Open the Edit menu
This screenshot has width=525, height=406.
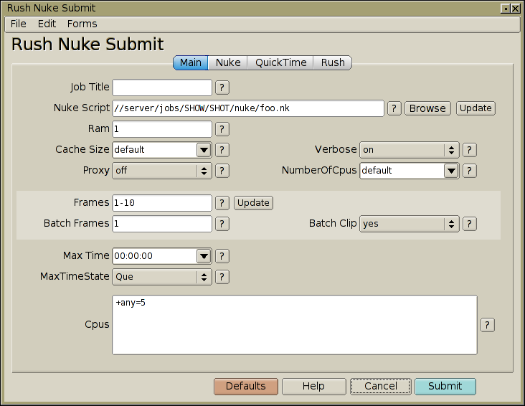tap(47, 24)
